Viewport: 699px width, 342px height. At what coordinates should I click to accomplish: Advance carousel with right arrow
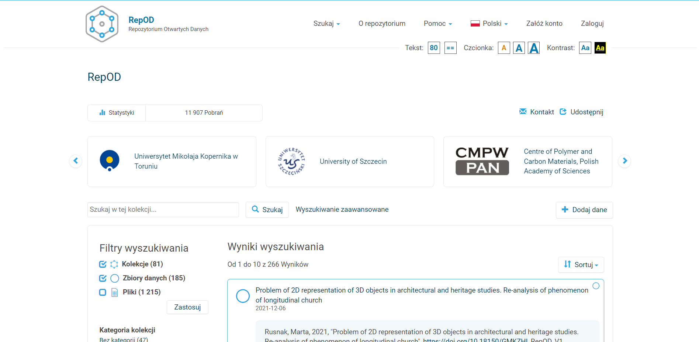624,161
